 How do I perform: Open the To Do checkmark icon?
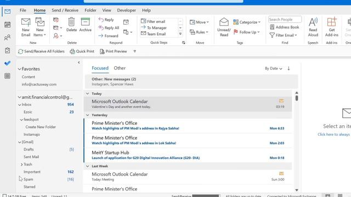pyautogui.click(x=7, y=63)
